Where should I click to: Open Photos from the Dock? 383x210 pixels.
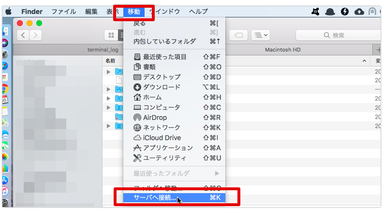click(x=5, y=157)
